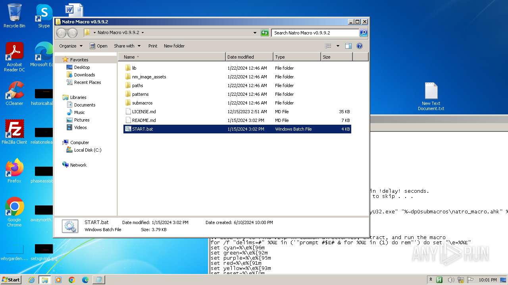Open Internet Explorer from taskbar
The image size is (508, 285).
coord(31,280)
